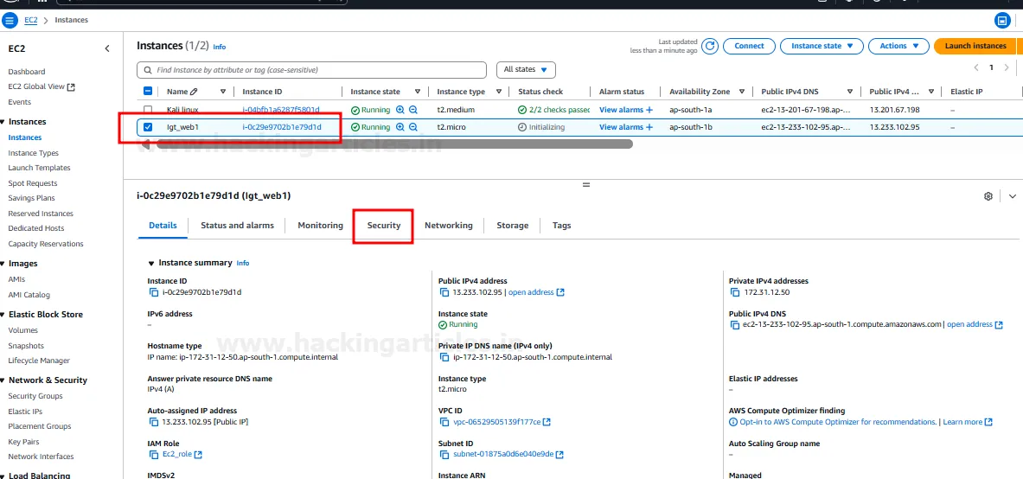The image size is (1023, 479).
Task: Collapse the EC2 sidebar navigation arrow
Action: click(107, 48)
